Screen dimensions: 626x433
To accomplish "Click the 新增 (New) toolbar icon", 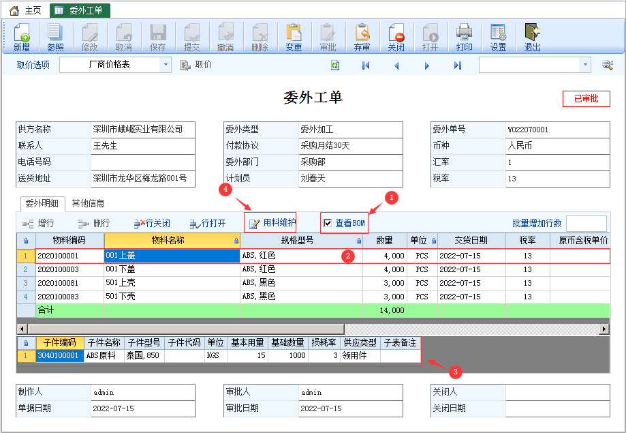I will pyautogui.click(x=22, y=38).
